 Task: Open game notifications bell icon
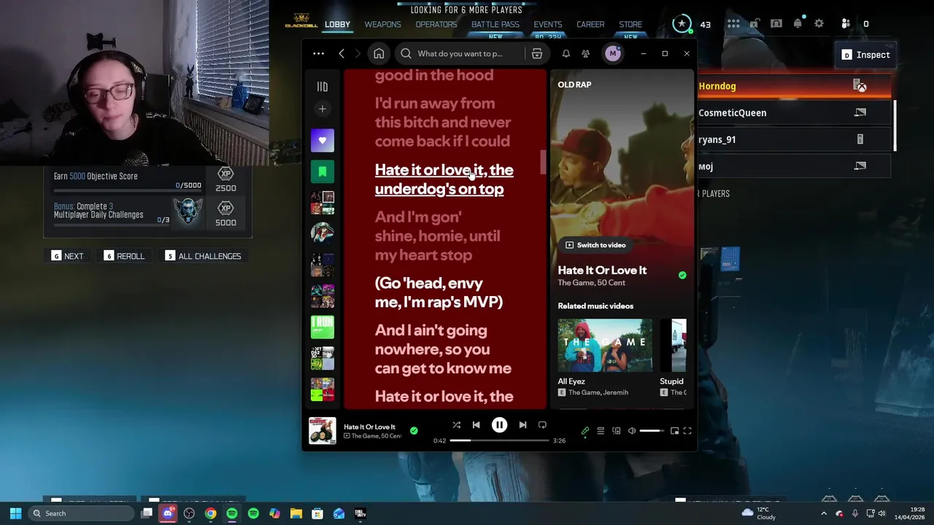(798, 24)
